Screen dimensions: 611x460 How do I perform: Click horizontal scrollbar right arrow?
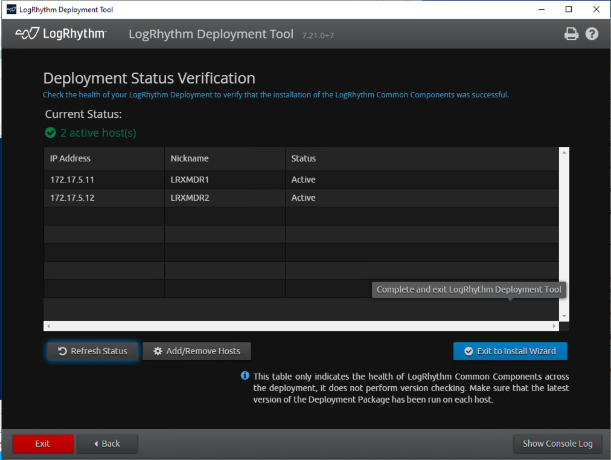[x=554, y=326]
